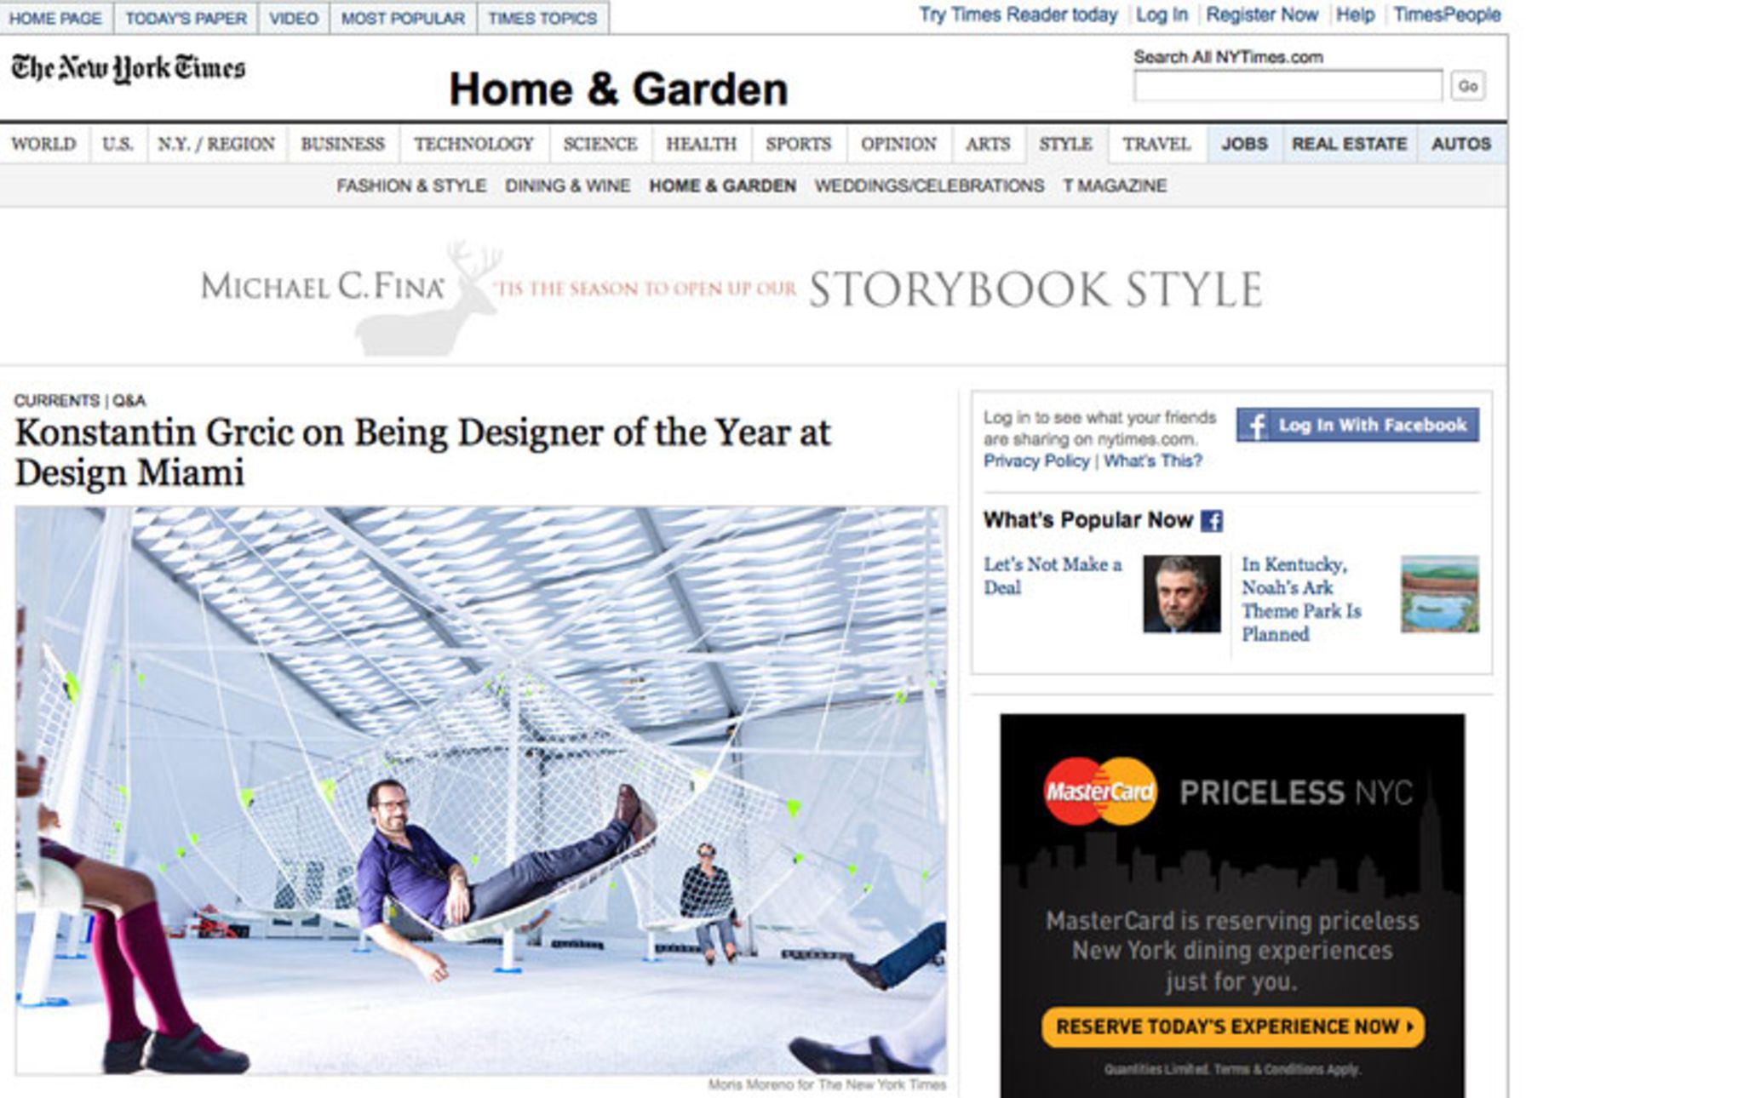1744x1098 pixels.
Task: Open the Let's Not Make a Deal article
Action: 1053,575
